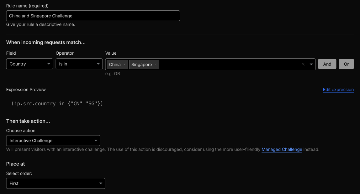
Task: Click the Choose action dropdown arrow
Action: click(x=96, y=141)
